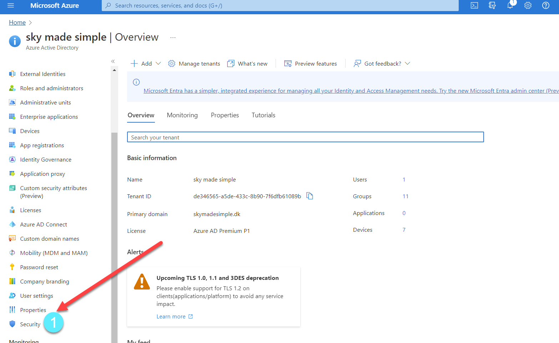Viewport: 559px width, 343px height.
Task: Open the Users count link
Action: [x=404, y=180]
